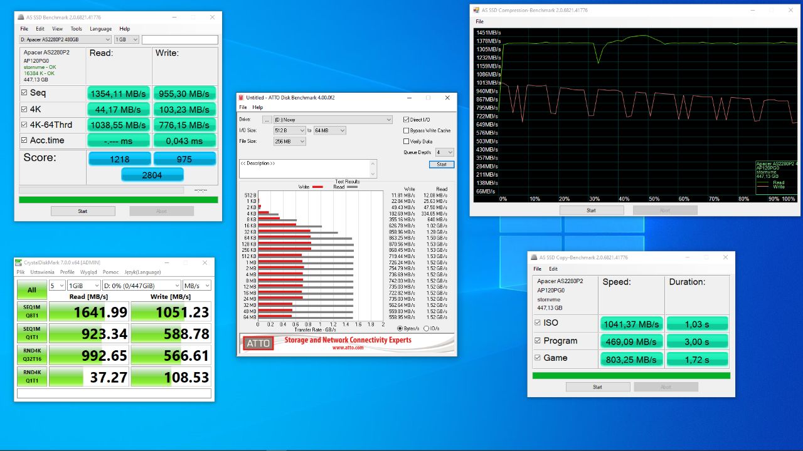The image size is (803, 451).
Task: Click the CrystalDiskMark title bar app icon
Action: point(19,262)
